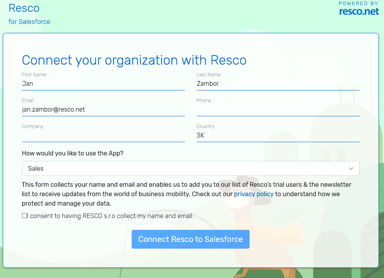The height and width of the screenshot is (278, 384).
Task: Click the 'for Salesforce' subtitle text
Action: pyautogui.click(x=29, y=22)
